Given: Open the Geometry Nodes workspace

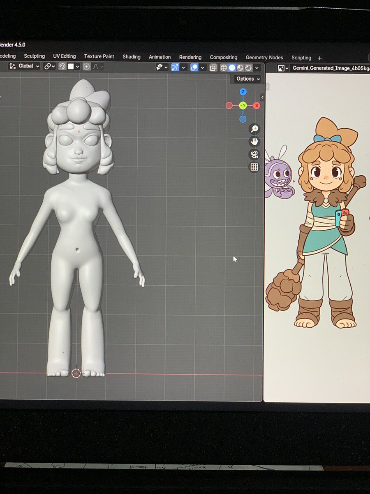Looking at the screenshot, I should point(264,58).
